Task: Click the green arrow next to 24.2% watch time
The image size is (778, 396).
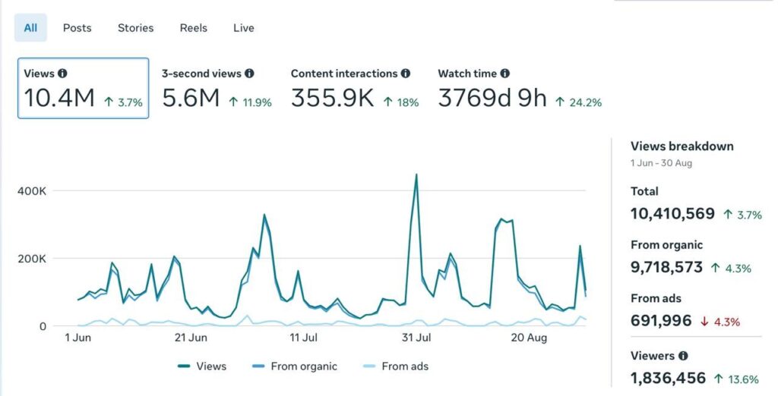Action: (x=560, y=102)
